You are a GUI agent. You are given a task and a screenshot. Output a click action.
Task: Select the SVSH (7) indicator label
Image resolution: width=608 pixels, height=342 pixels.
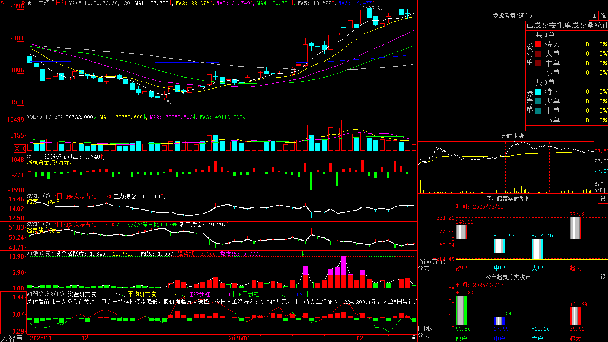point(38,225)
